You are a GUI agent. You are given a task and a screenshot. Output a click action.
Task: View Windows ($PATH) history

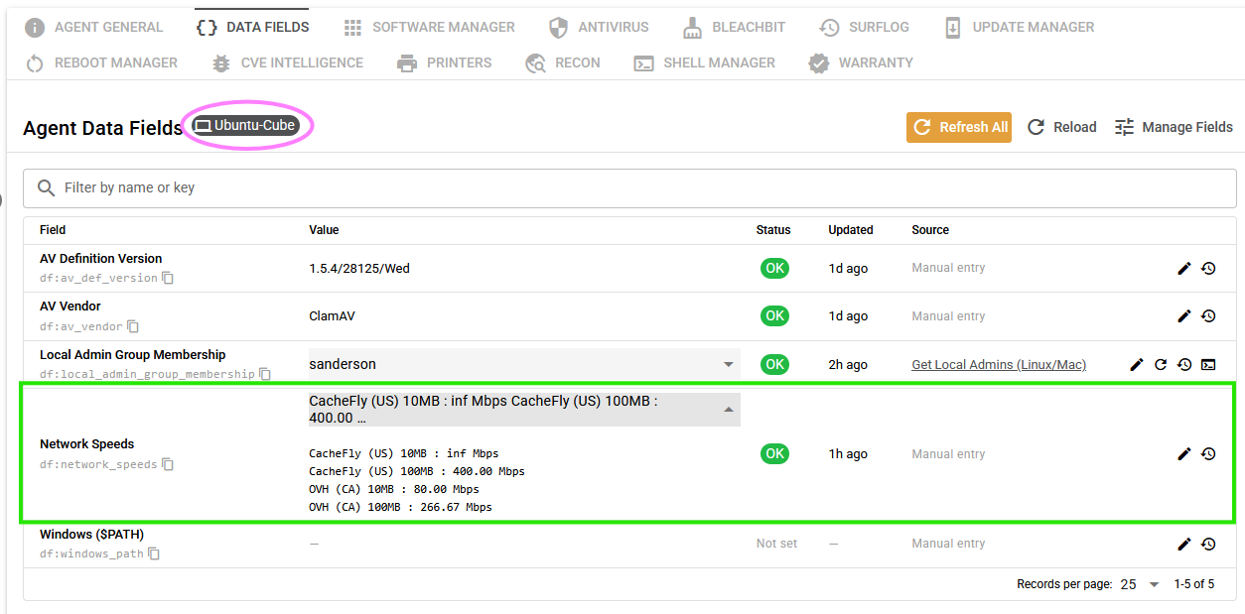tap(1208, 544)
